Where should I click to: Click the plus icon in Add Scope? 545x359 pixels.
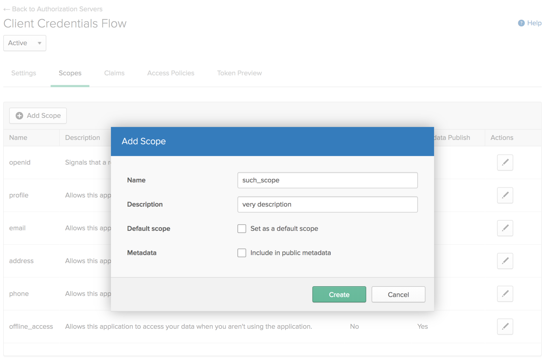tap(19, 116)
